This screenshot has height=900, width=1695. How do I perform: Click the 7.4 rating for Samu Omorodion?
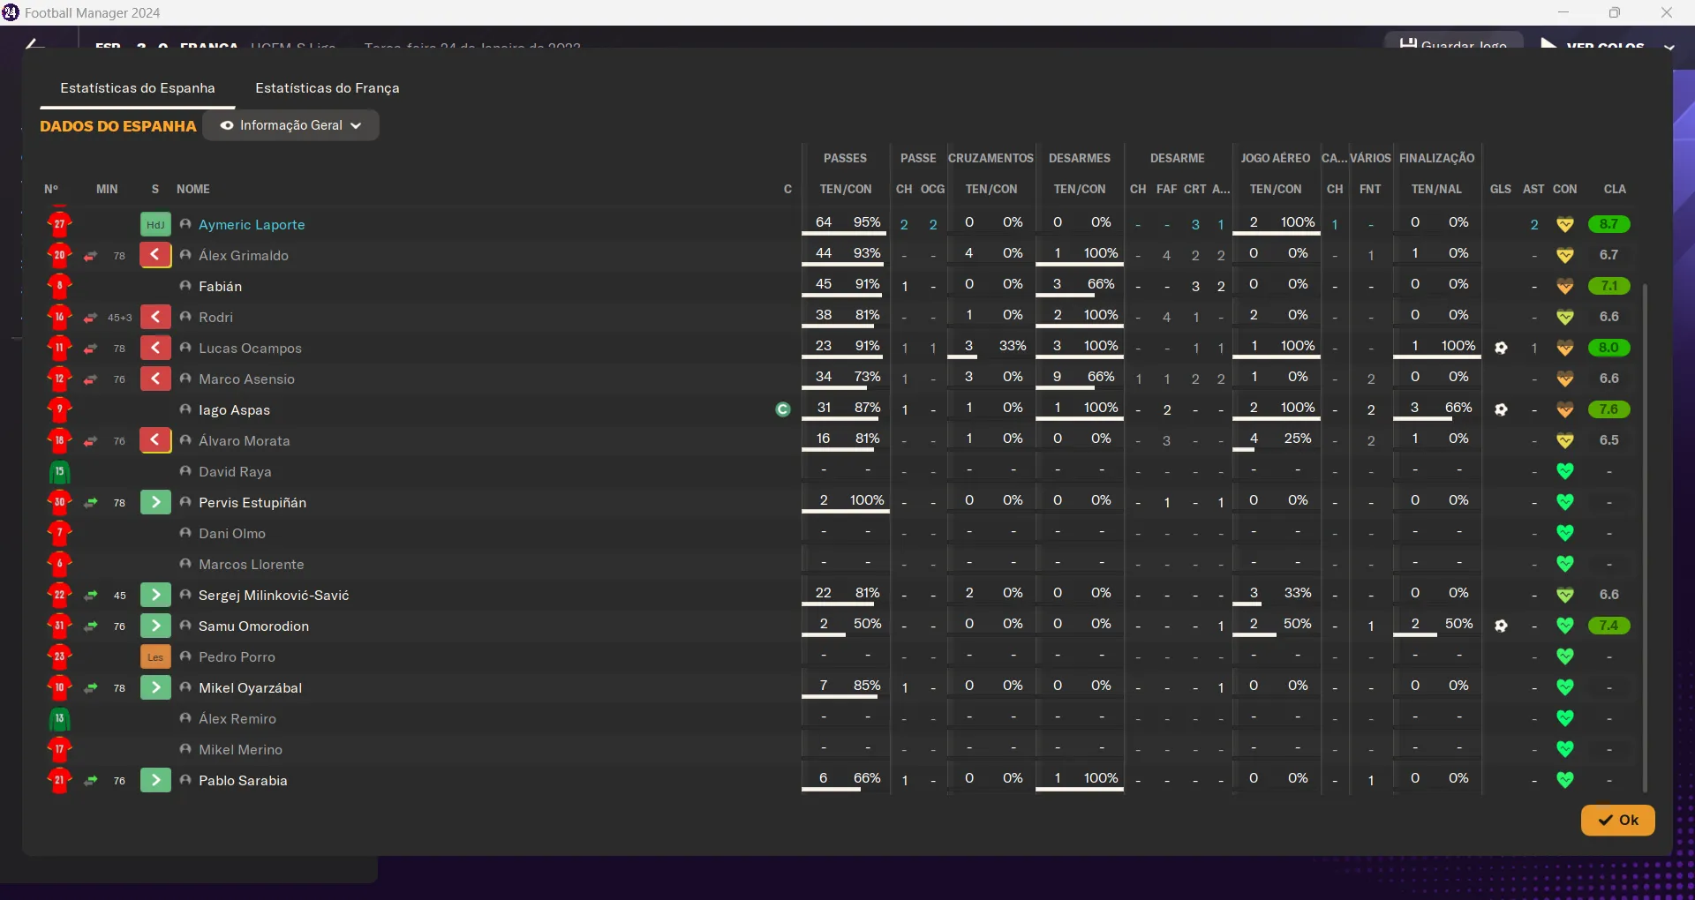pos(1608,626)
